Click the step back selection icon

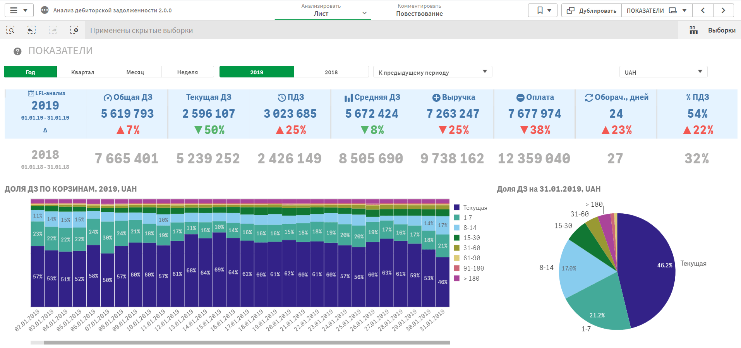[x=31, y=30]
